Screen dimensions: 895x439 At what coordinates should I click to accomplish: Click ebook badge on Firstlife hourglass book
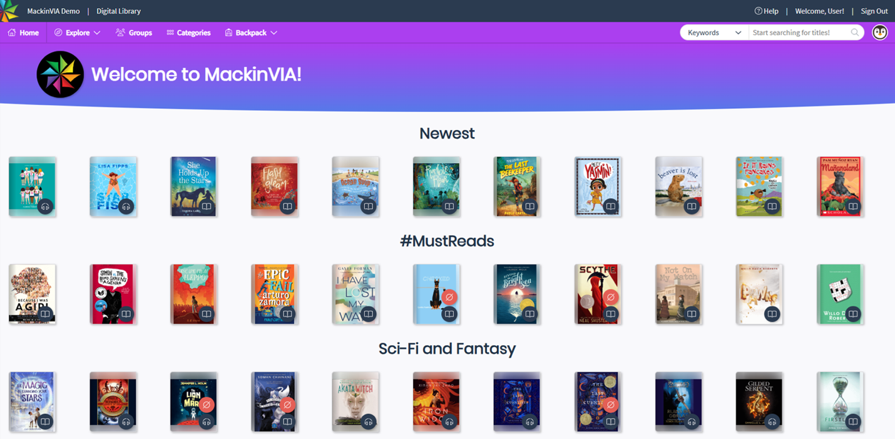tap(853, 421)
